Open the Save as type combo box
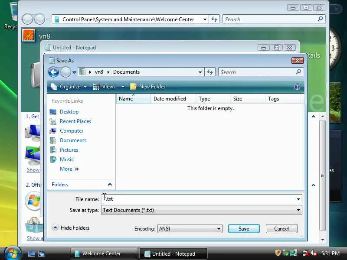The width and height of the screenshot is (347, 260). click(x=201, y=210)
